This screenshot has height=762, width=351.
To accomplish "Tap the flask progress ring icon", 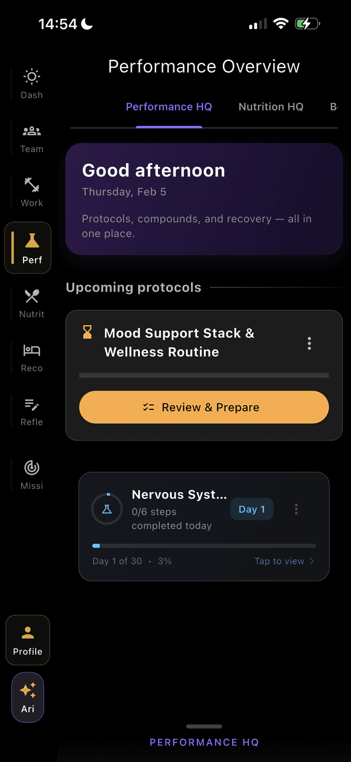I will pyautogui.click(x=107, y=509).
